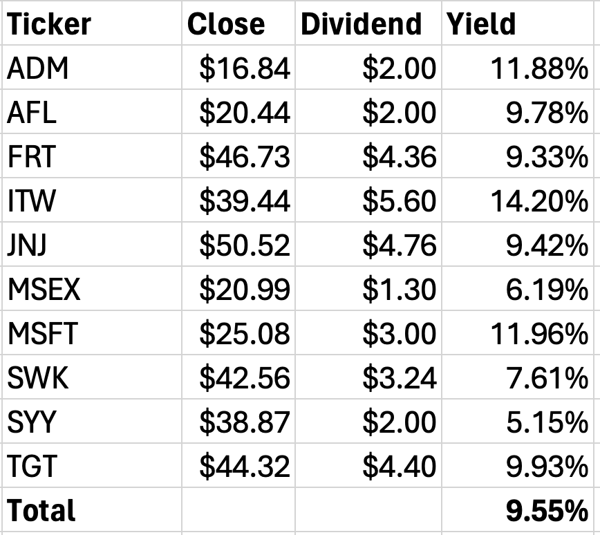Click the MSEX dividend $1.30 cell

(x=368, y=288)
